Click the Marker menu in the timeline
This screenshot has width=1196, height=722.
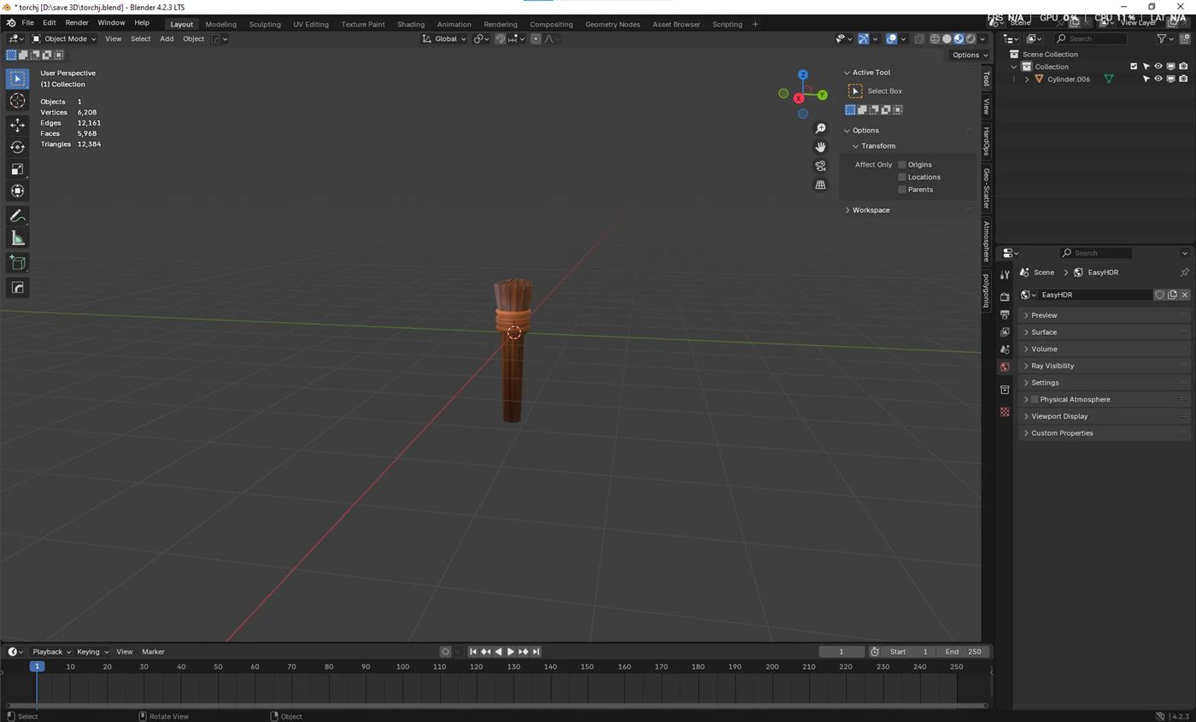click(153, 652)
